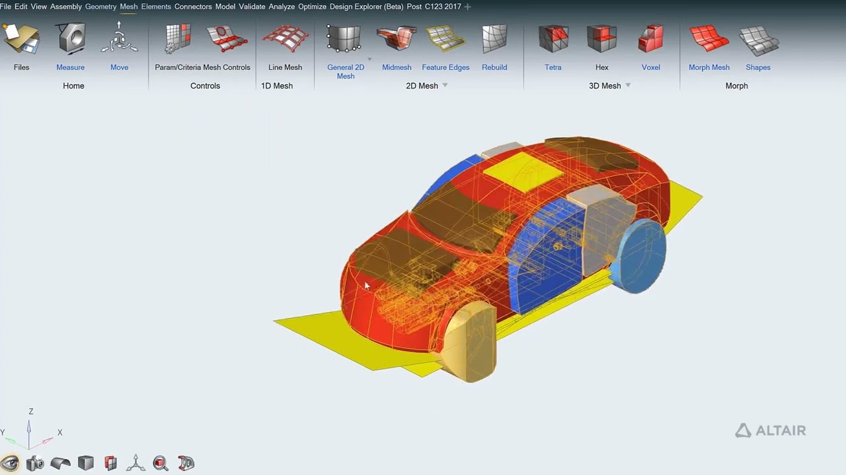Switch to the Elements ribbon tab

pos(156,7)
